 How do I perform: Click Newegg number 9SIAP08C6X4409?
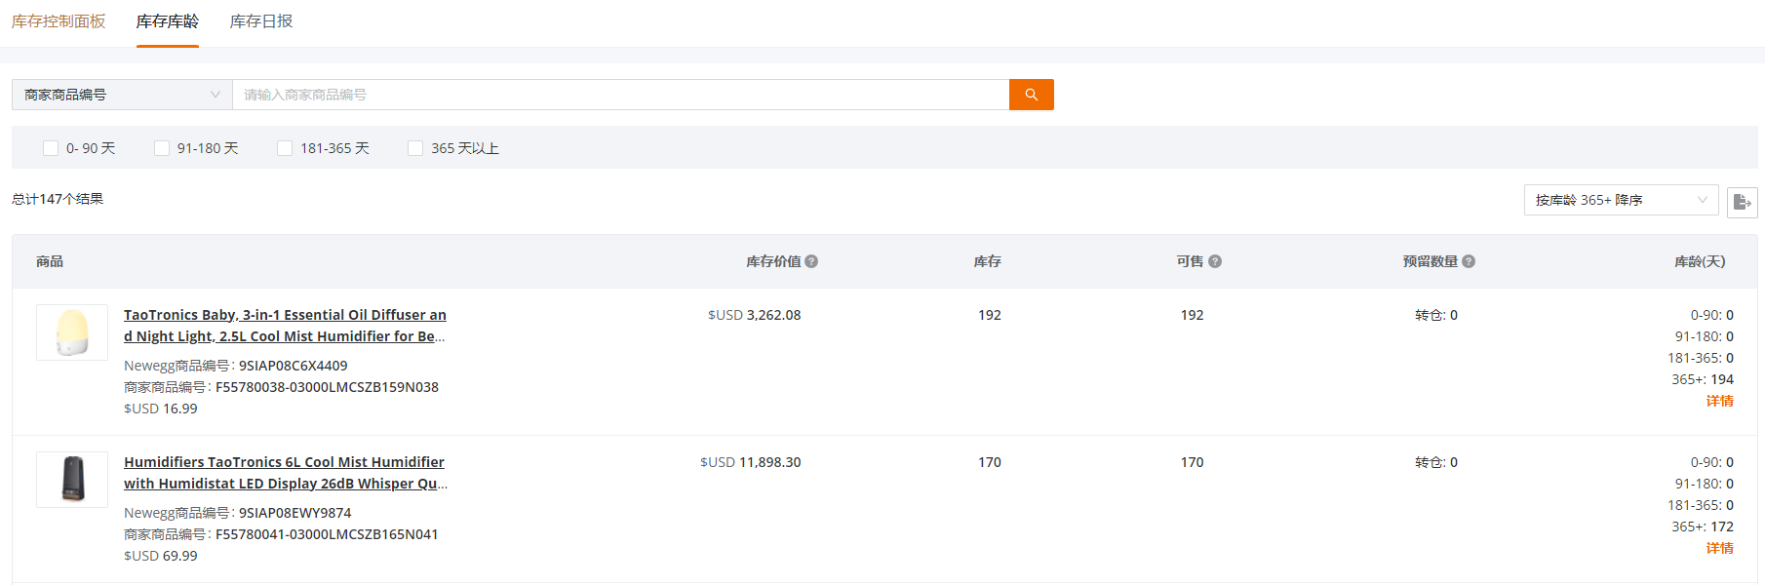click(293, 366)
